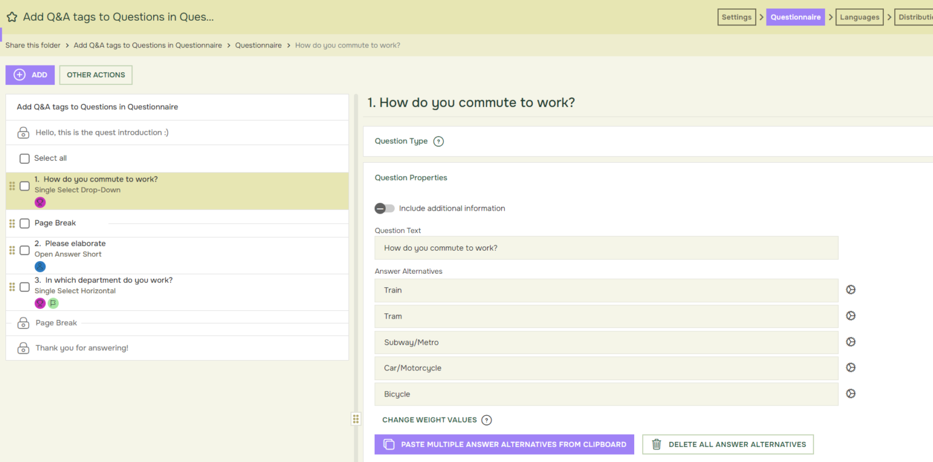
Task: Click gear icon next to Subway/Metro
Action: (850, 342)
